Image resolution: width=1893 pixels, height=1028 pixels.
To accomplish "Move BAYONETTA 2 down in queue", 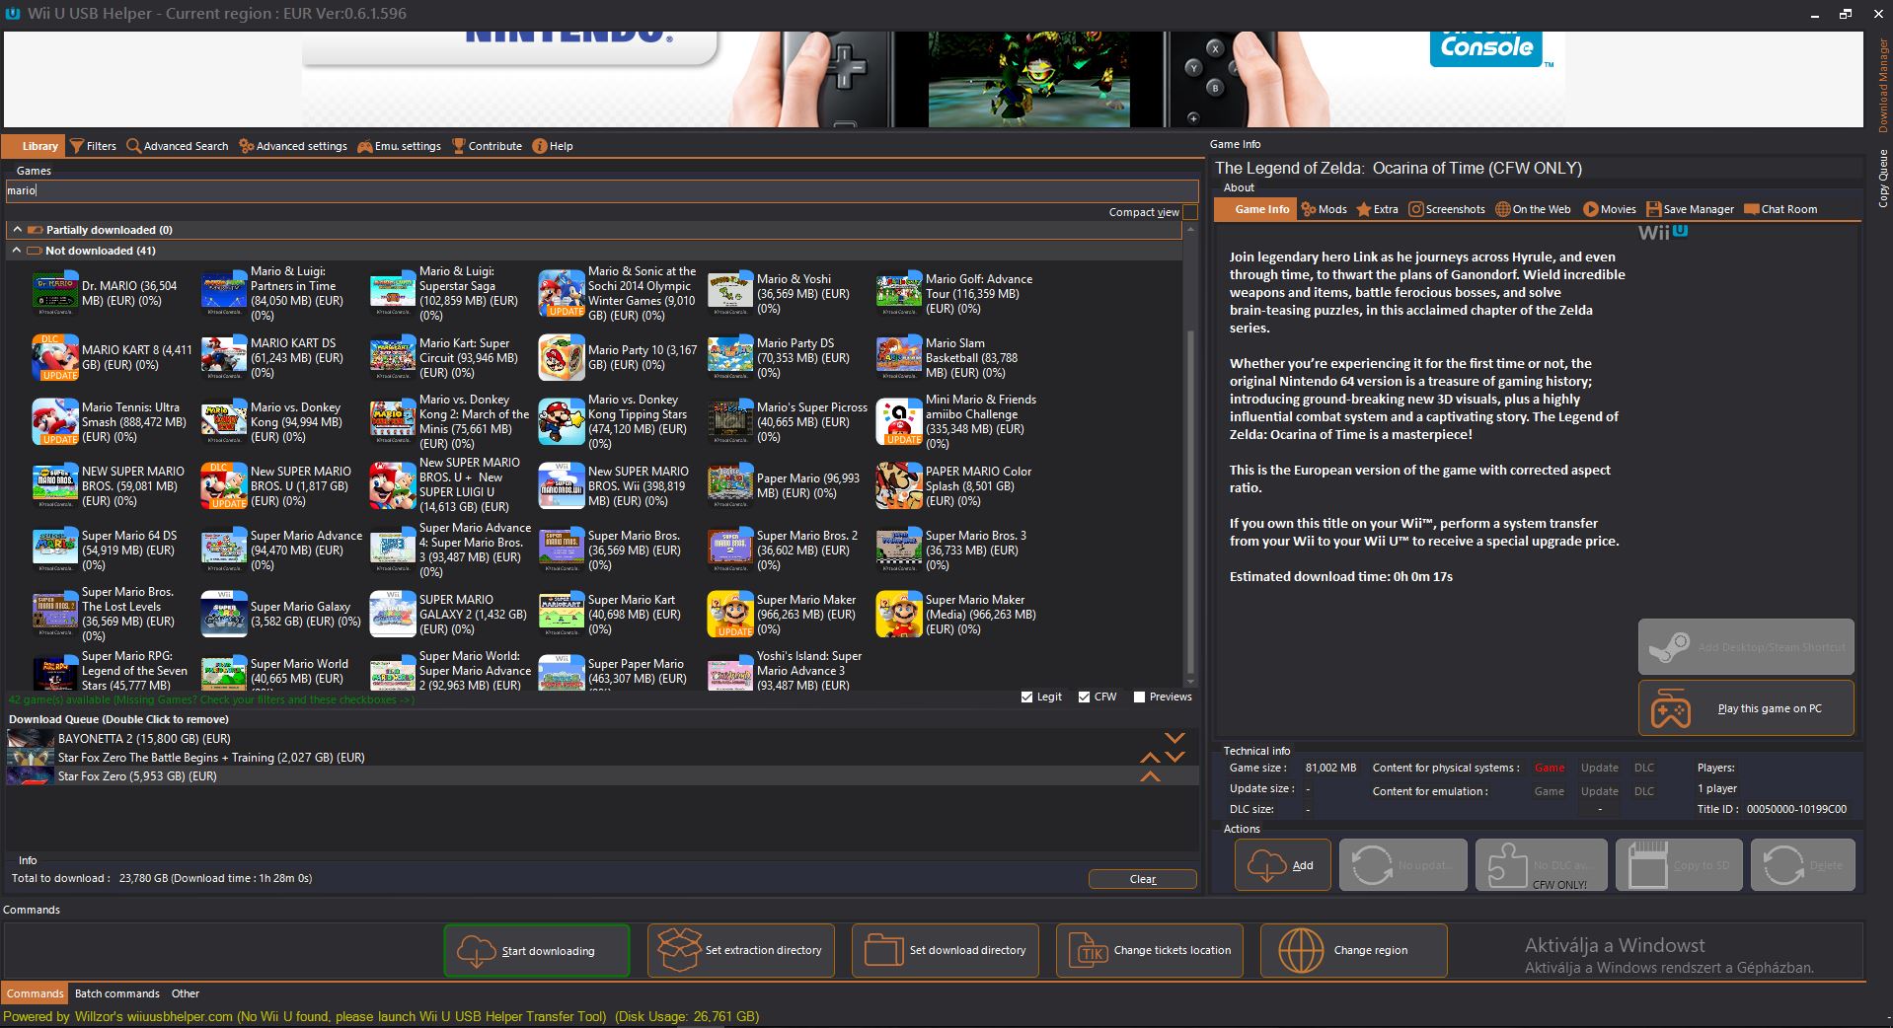I will (x=1174, y=738).
